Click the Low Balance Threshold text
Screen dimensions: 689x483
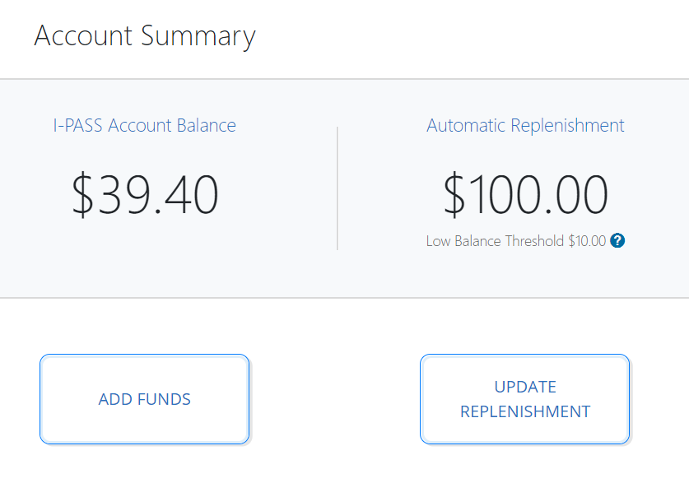click(496, 241)
